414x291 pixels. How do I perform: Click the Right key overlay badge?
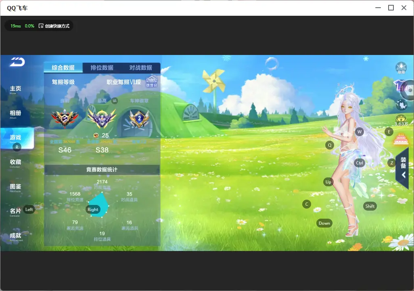click(93, 209)
